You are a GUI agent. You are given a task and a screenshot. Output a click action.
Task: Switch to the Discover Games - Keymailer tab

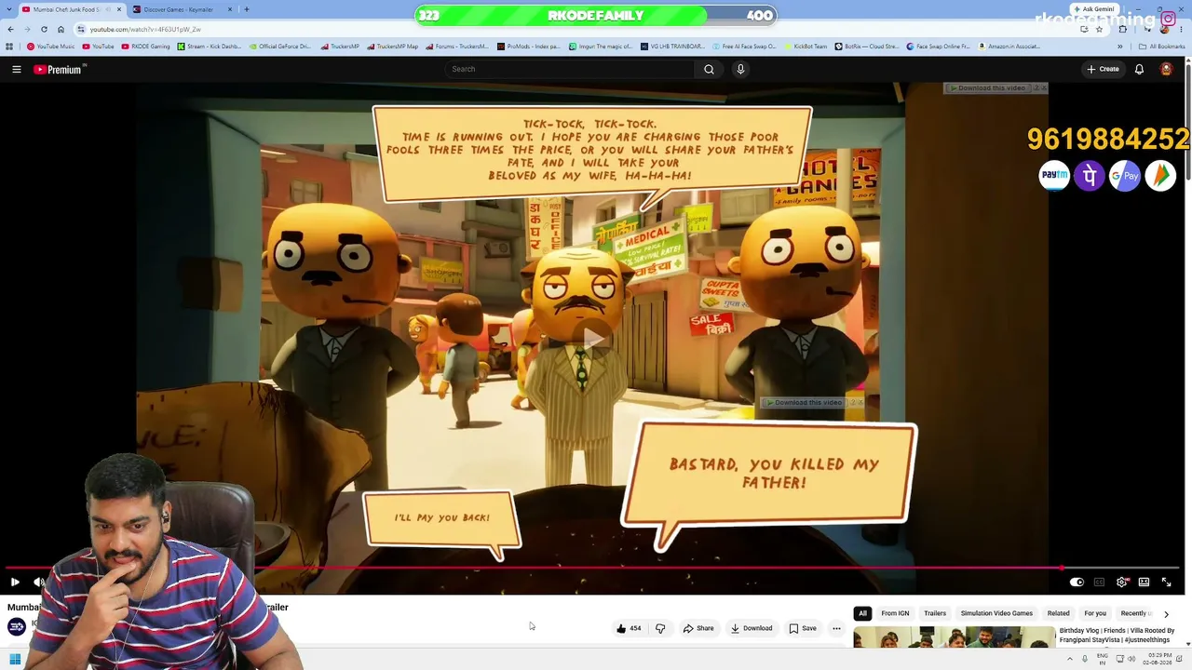coord(177,9)
